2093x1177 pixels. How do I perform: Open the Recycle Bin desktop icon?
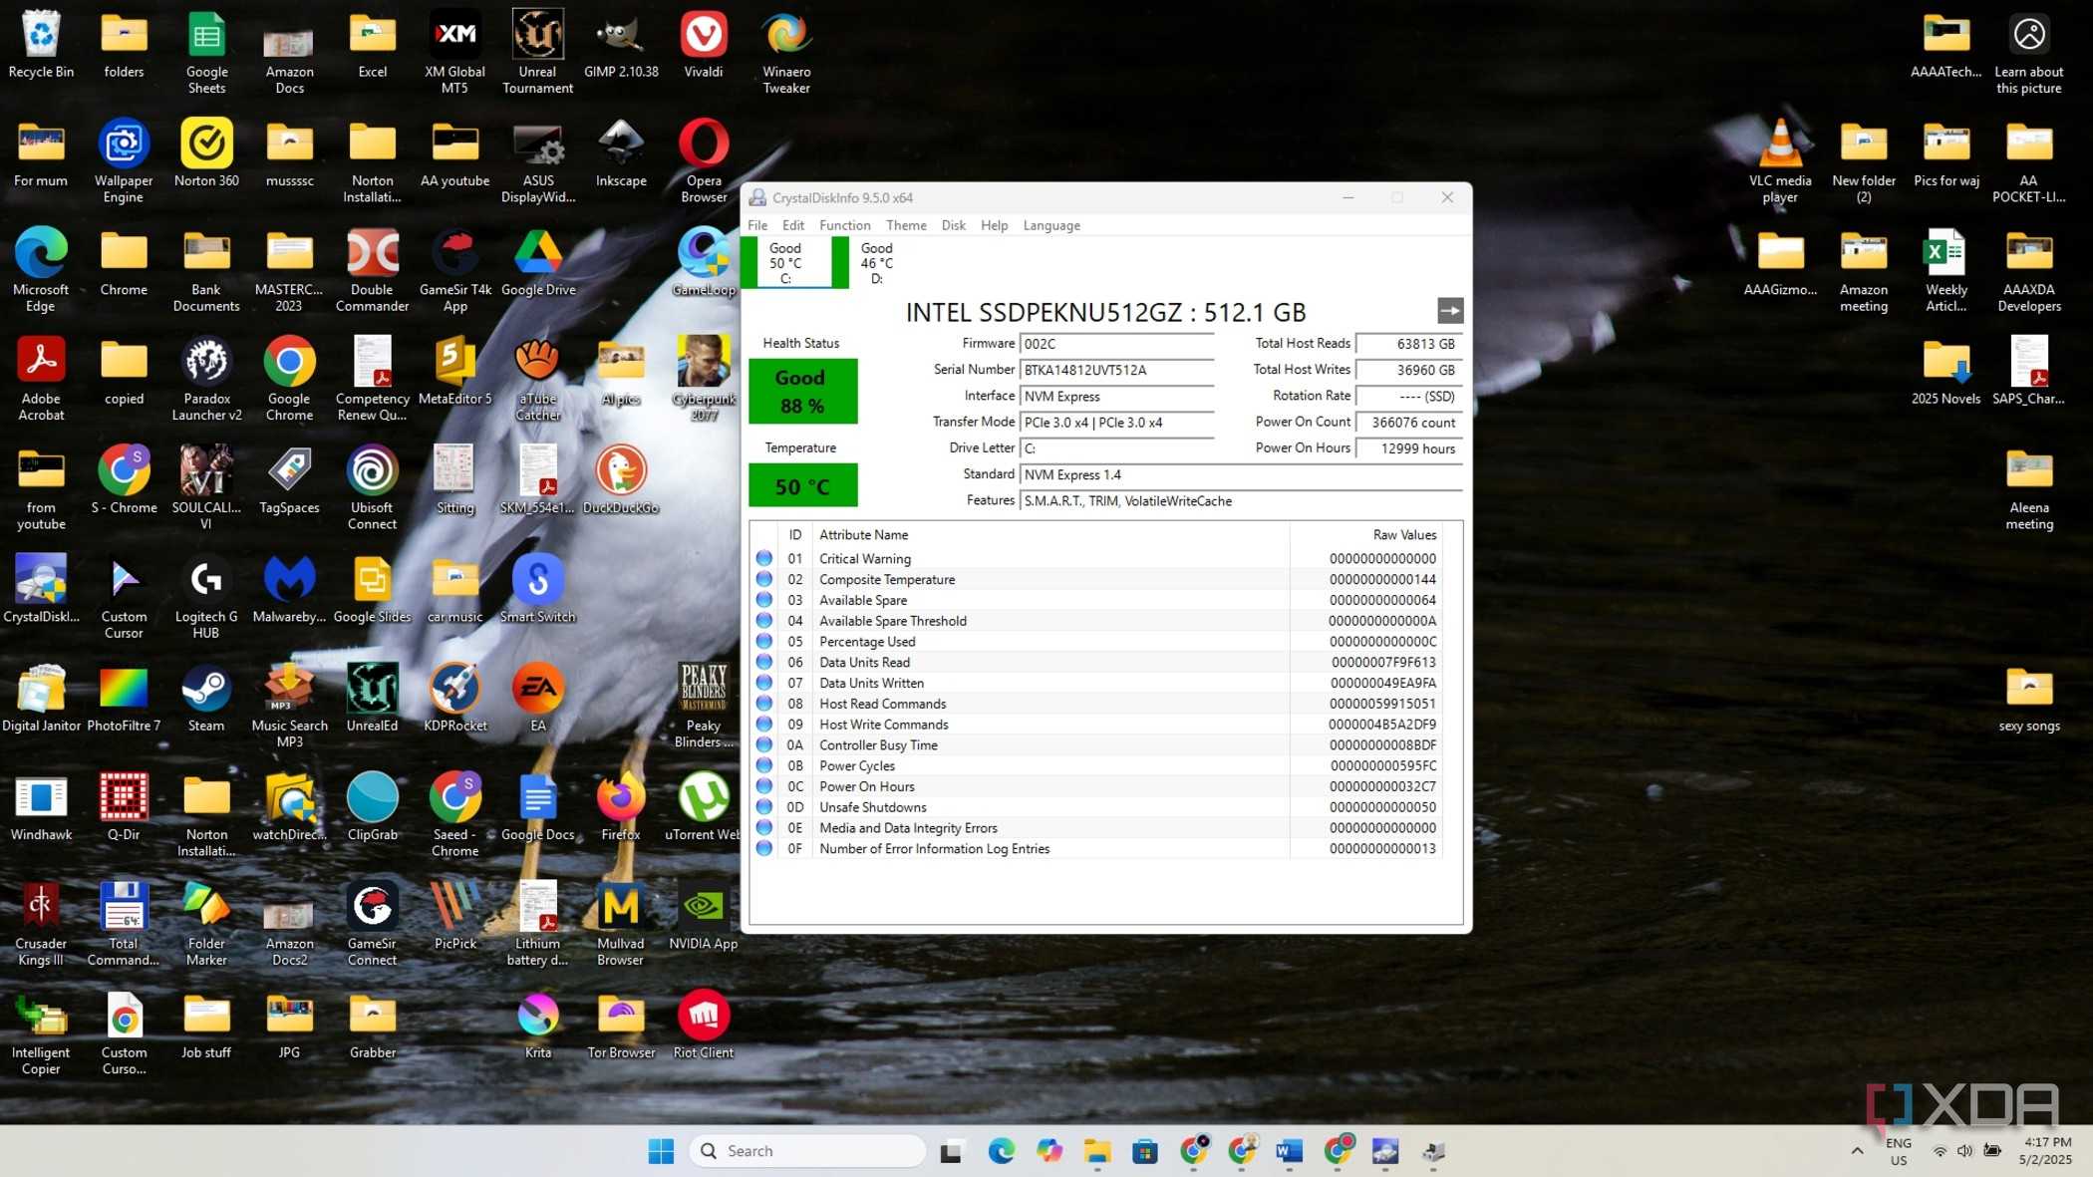click(x=41, y=45)
